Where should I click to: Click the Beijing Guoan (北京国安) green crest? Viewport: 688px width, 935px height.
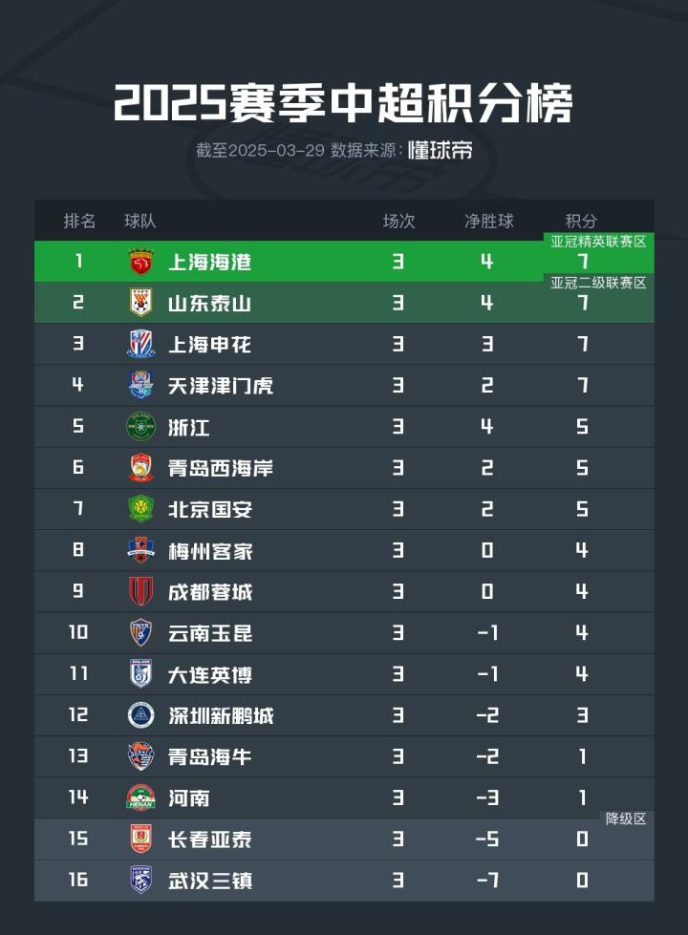pos(141,508)
